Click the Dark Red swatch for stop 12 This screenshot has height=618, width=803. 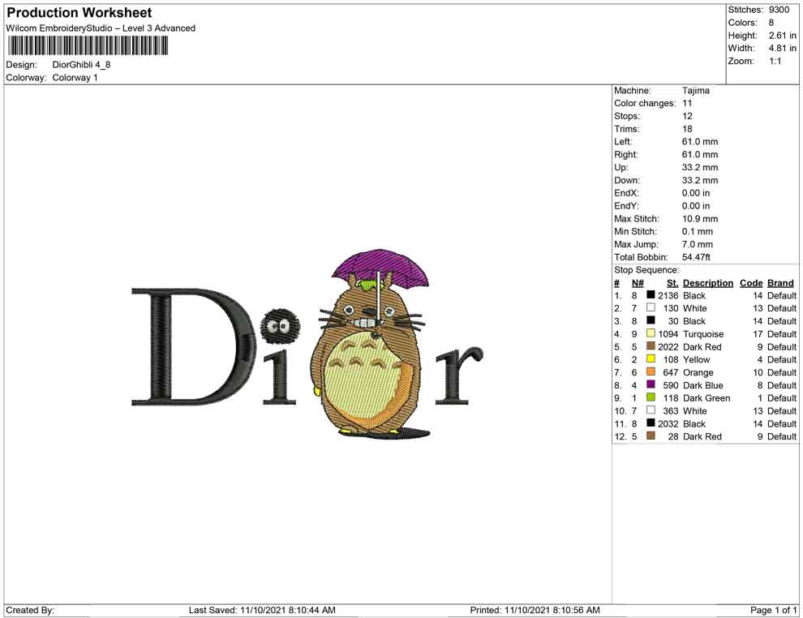(651, 436)
